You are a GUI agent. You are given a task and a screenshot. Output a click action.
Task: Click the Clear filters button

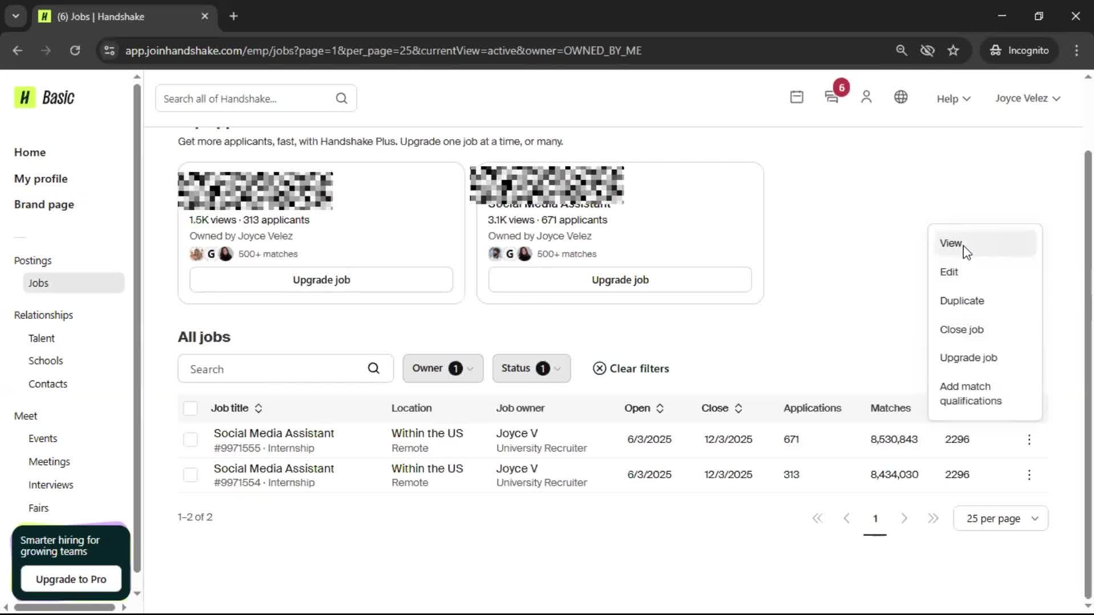click(631, 368)
